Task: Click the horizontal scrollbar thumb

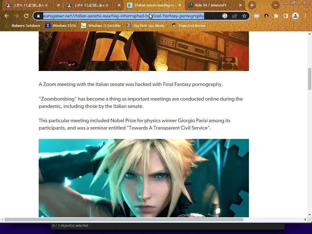Action: click(124, 219)
